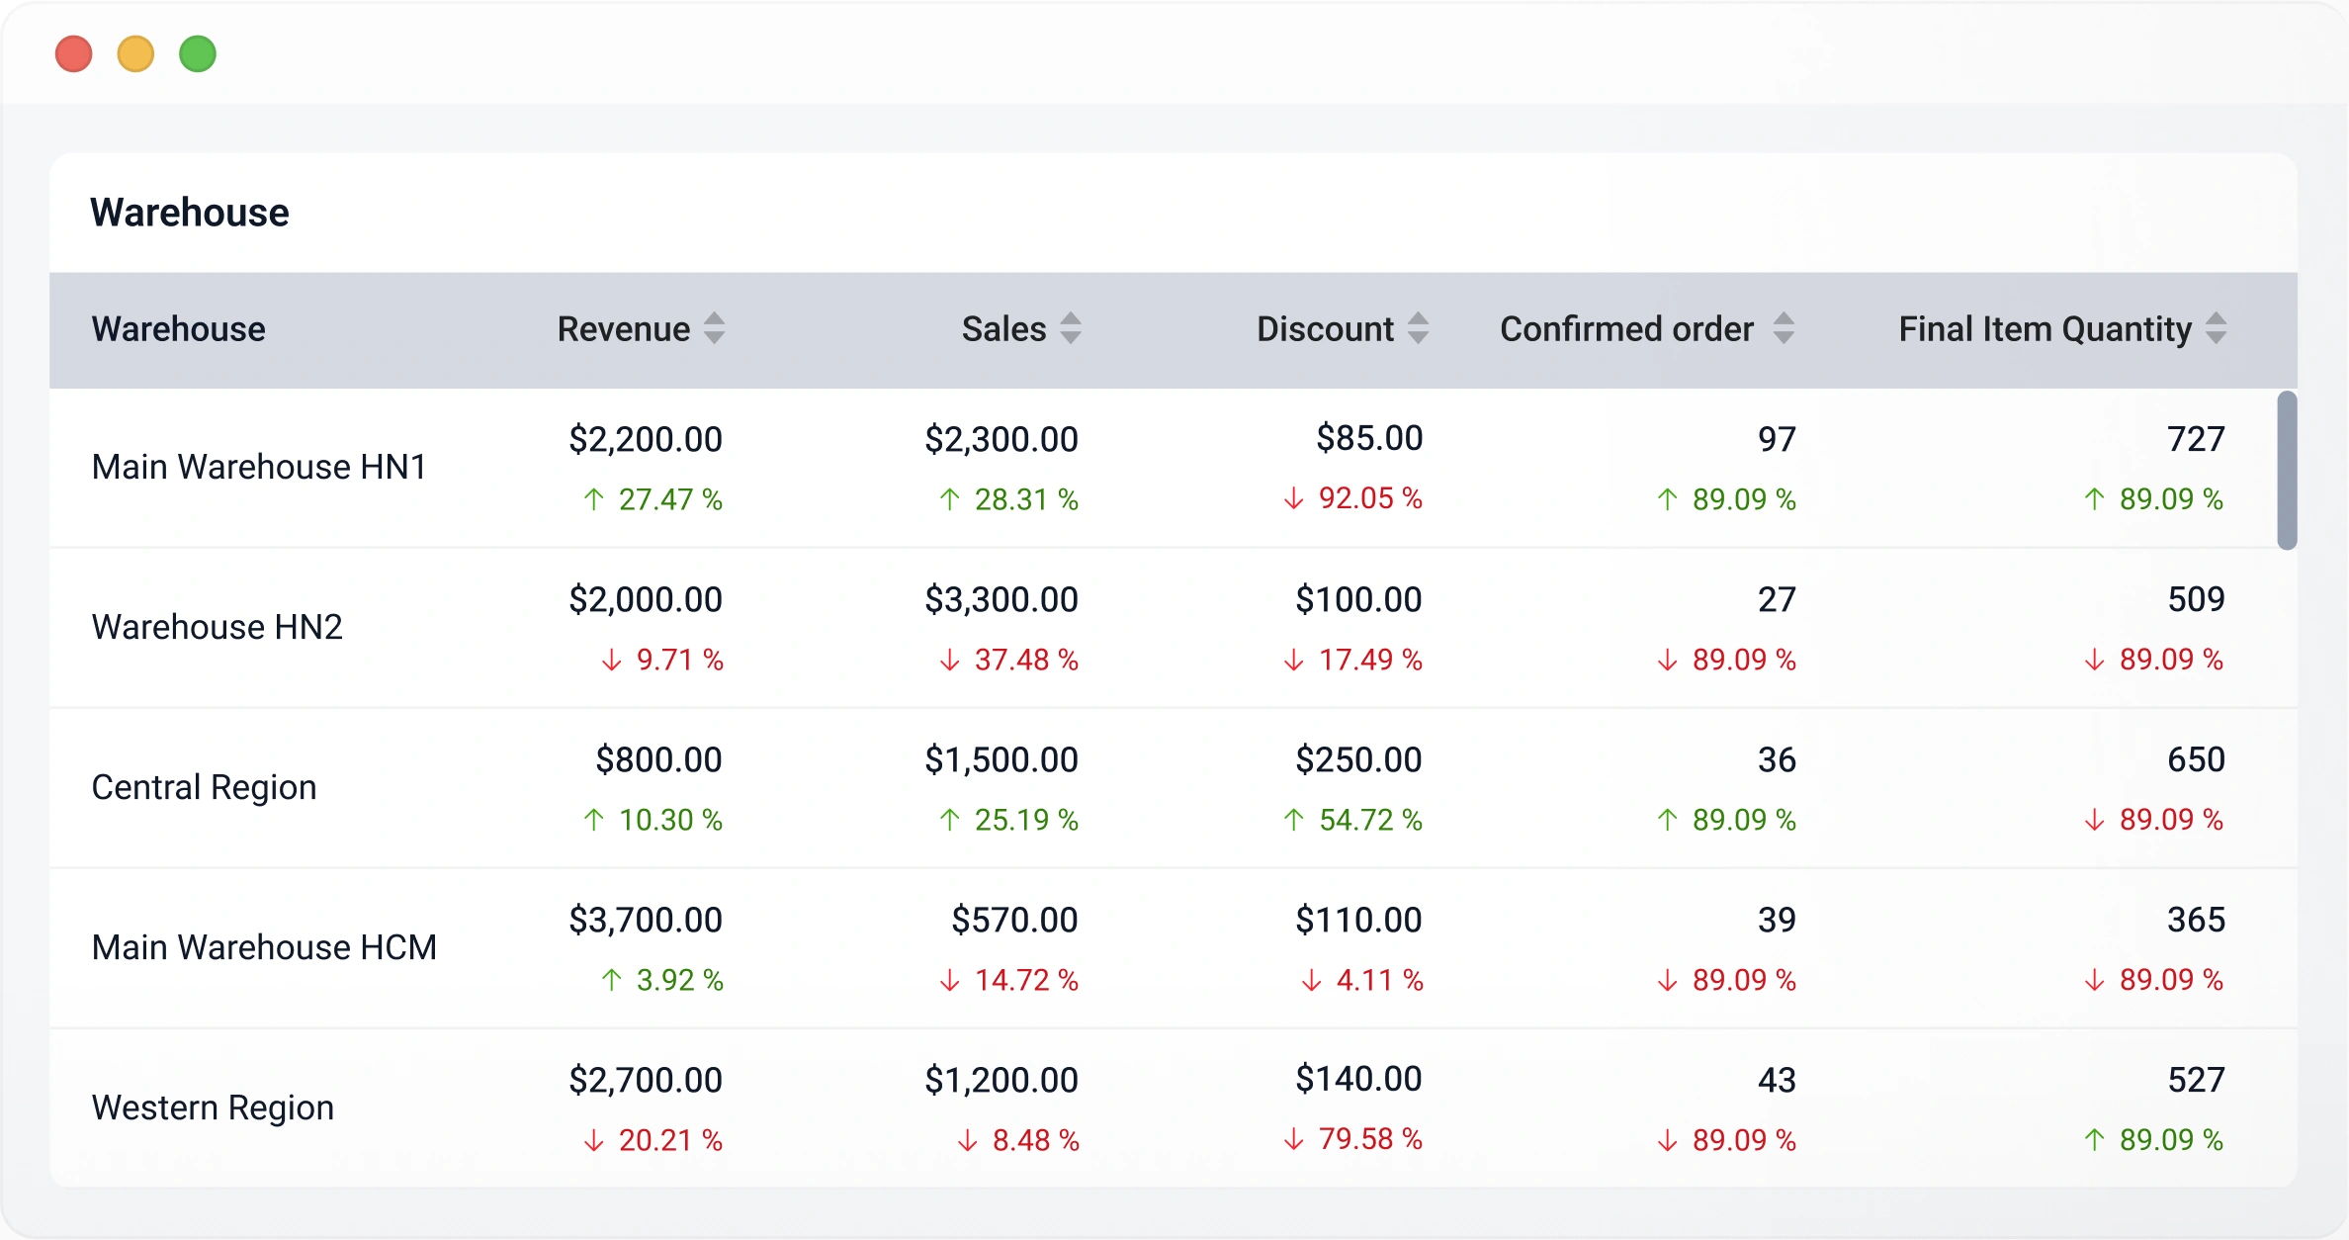Click the Final Item Quantity header text
This screenshot has height=1240, width=2349.
coord(2044,329)
